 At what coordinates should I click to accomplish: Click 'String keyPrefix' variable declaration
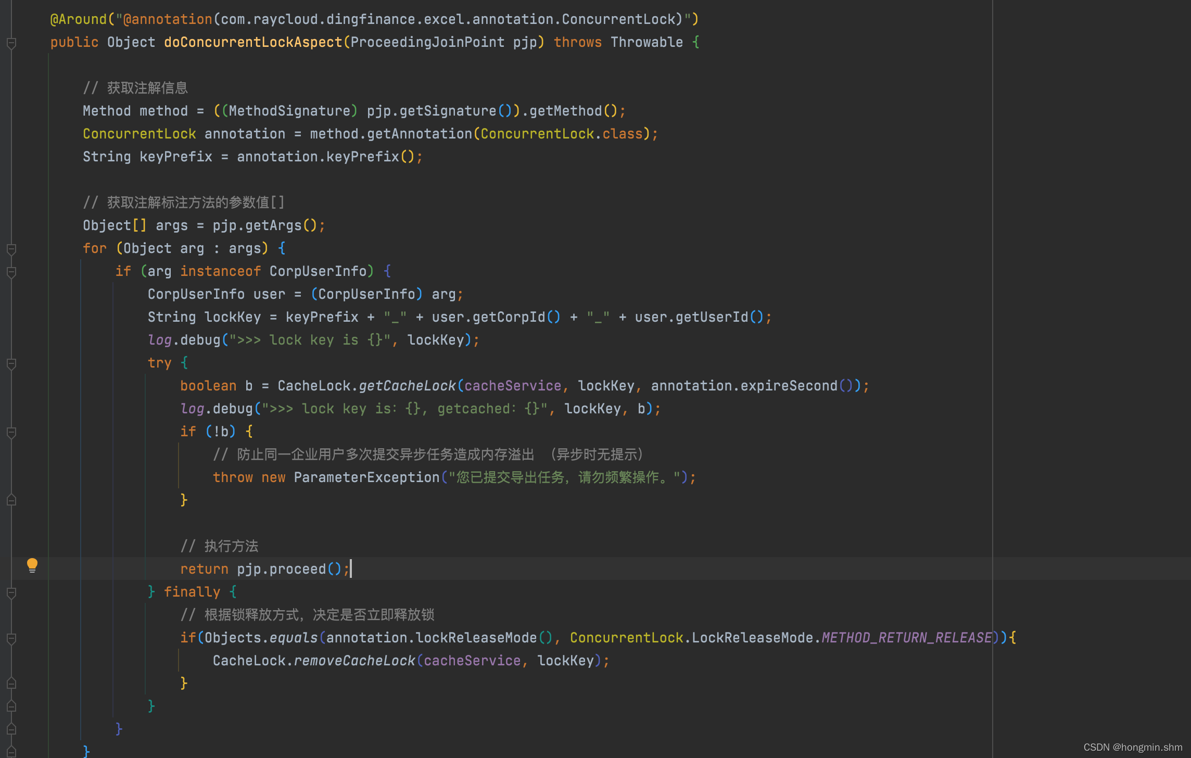click(x=147, y=157)
